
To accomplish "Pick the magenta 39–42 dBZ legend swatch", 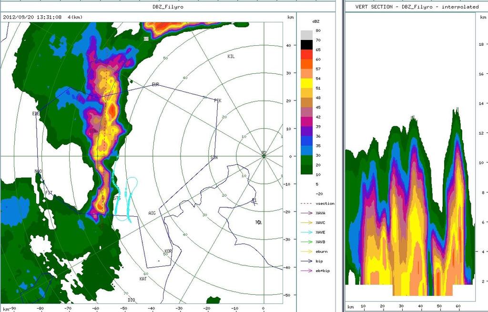I will pos(306,122).
